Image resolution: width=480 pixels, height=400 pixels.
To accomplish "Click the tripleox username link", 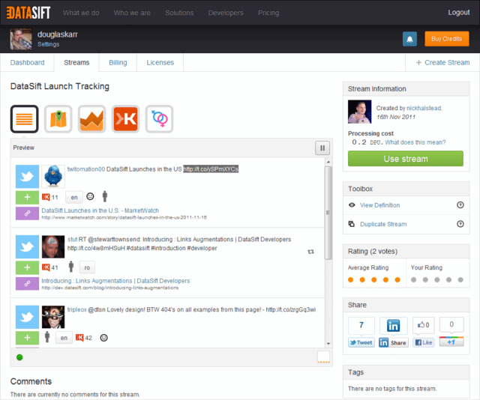I will point(76,309).
